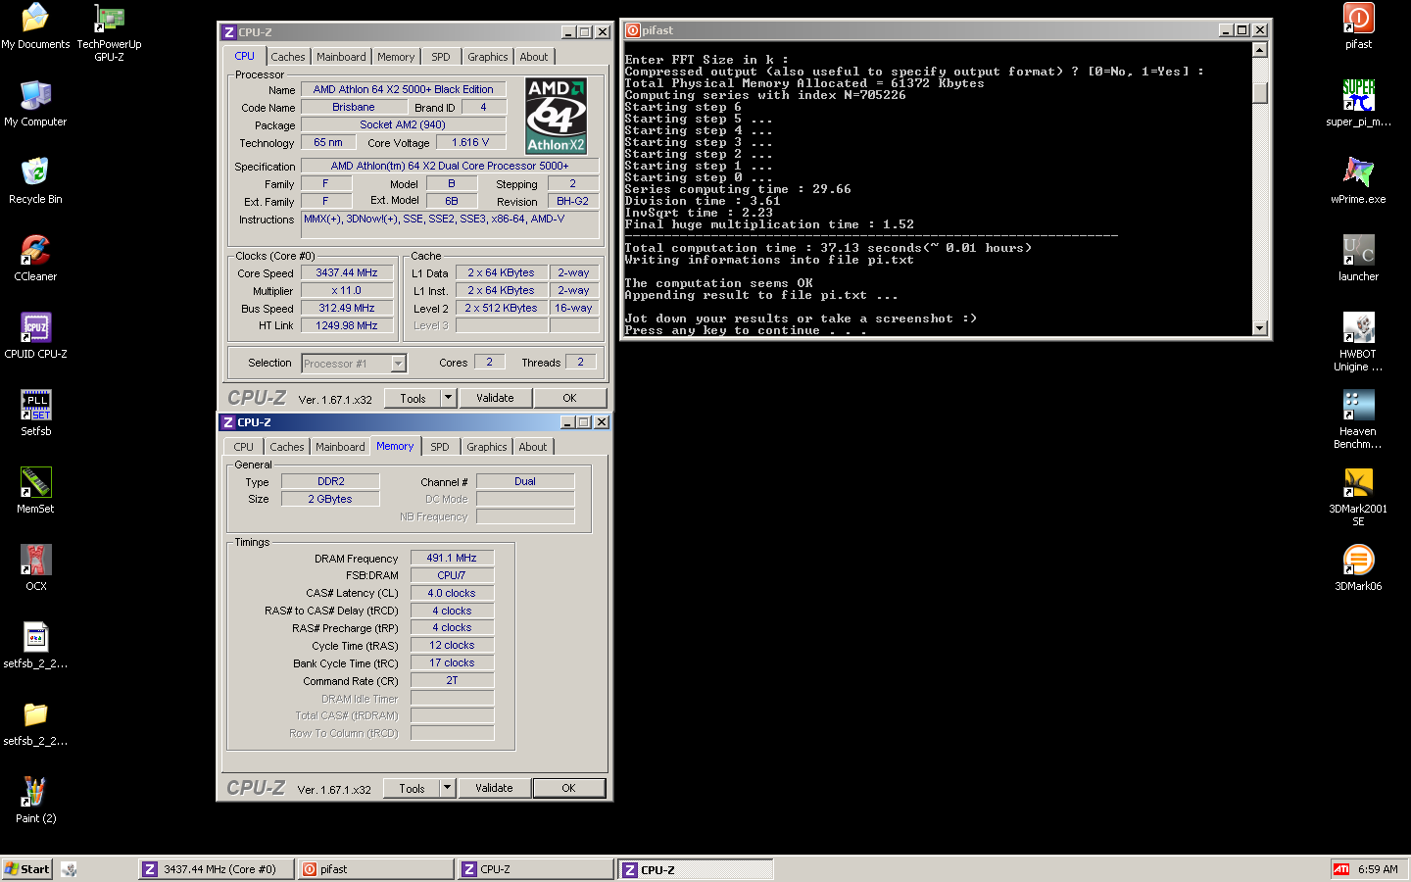1411x882 pixels.
Task: Click the Bus Speed 312.49 MHz value
Action: 347,308
